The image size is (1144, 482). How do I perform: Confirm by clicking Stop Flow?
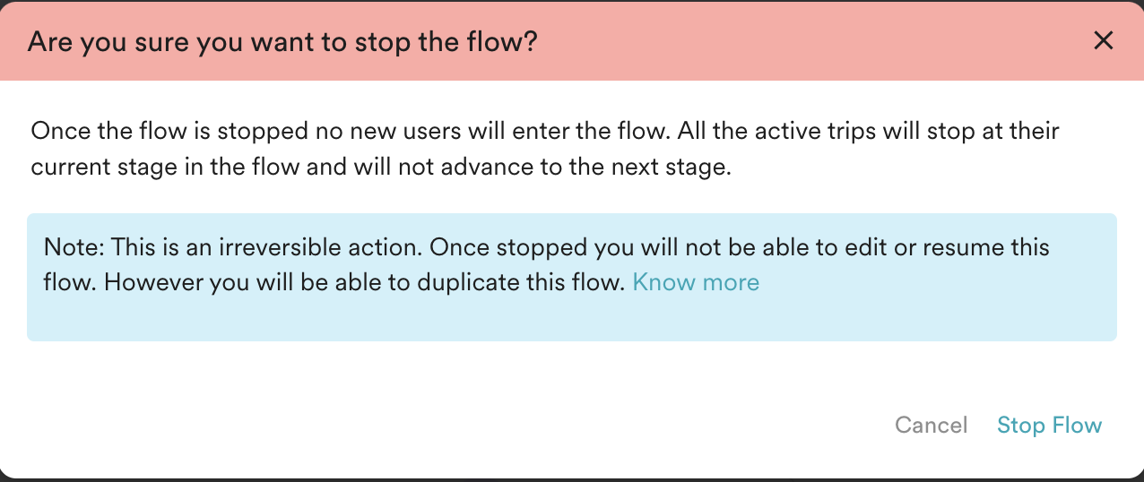[x=1049, y=425]
